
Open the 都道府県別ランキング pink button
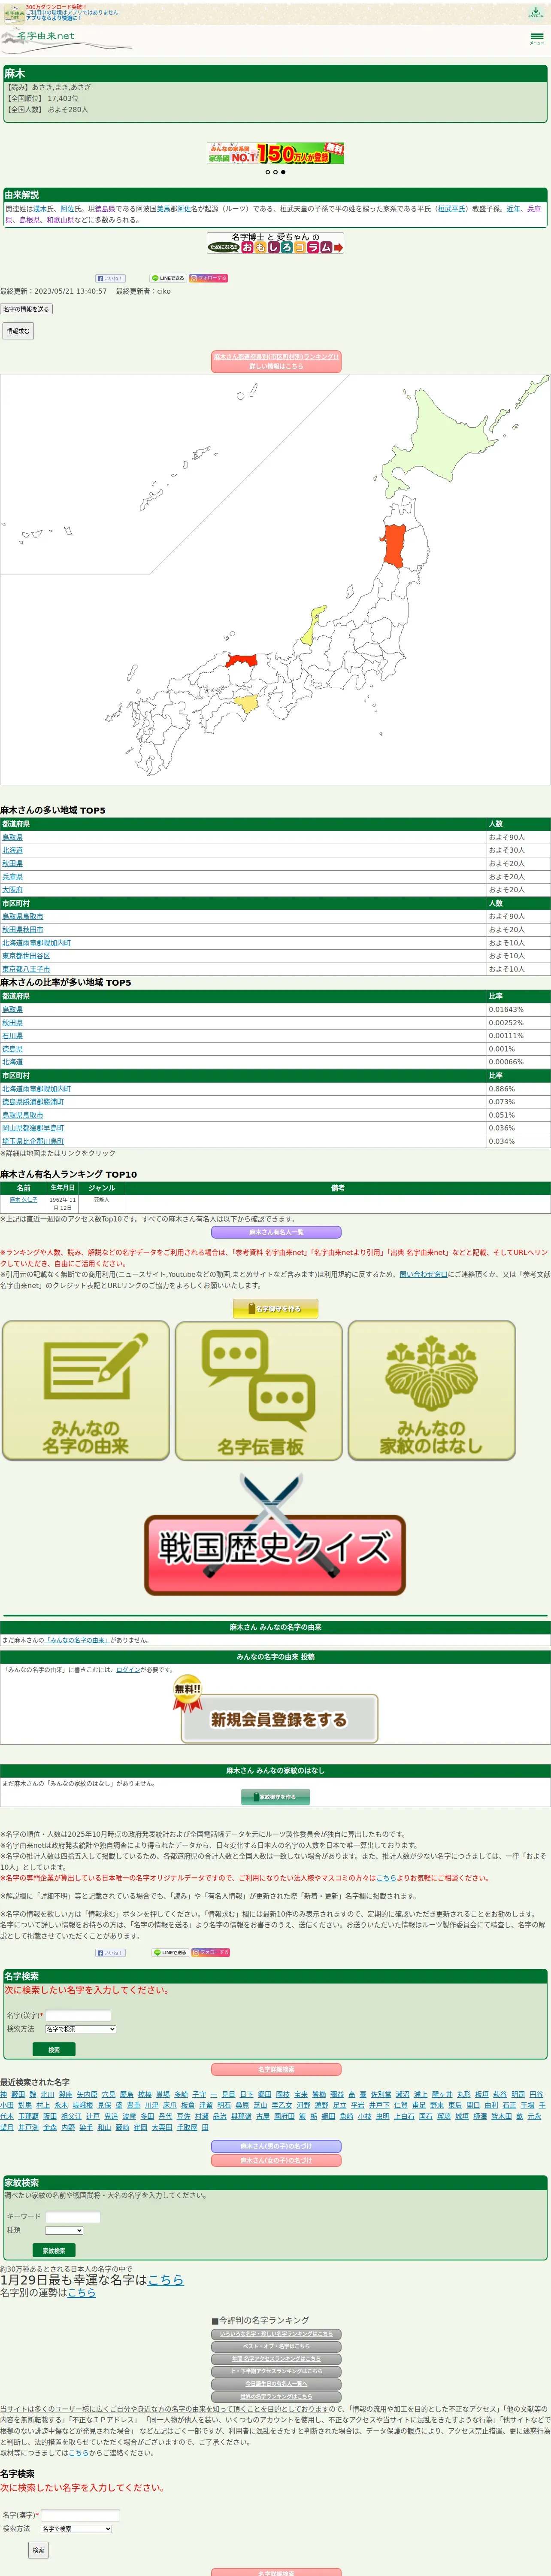(x=275, y=361)
